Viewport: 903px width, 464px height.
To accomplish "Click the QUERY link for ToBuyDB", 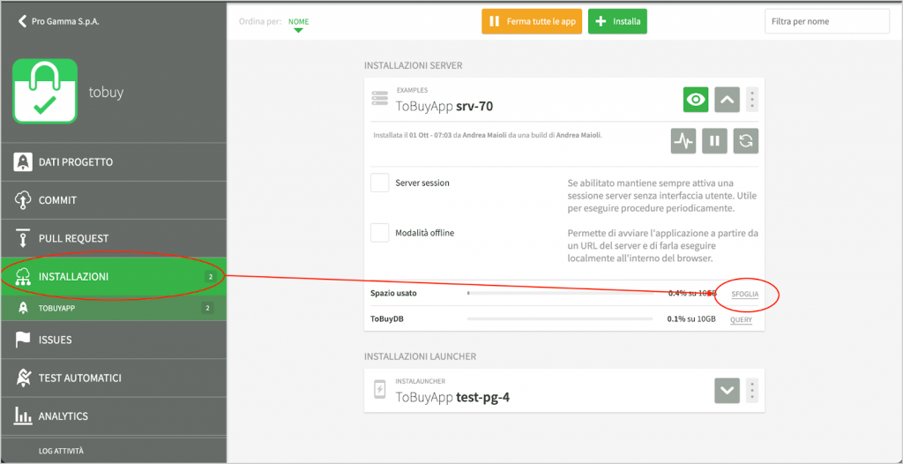I will tap(741, 319).
